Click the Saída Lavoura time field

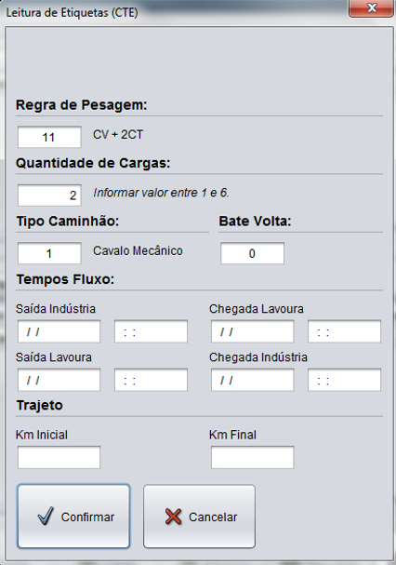point(151,380)
